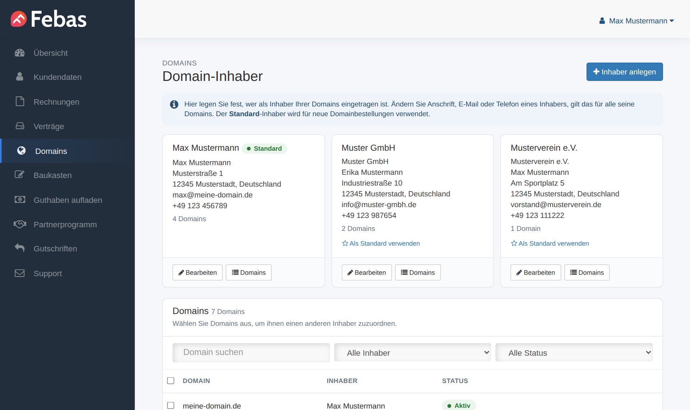Image resolution: width=690 pixels, height=410 pixels.
Task: Click the star icon on Musterverein e.V. card
Action: click(514, 243)
